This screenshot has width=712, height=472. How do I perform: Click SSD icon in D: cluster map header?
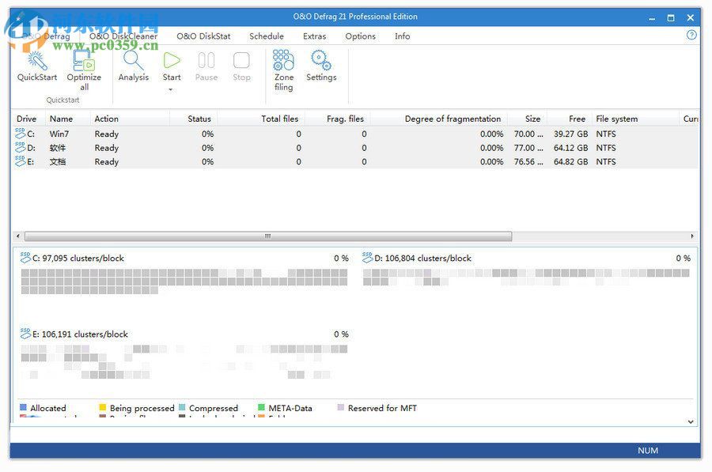click(367, 257)
